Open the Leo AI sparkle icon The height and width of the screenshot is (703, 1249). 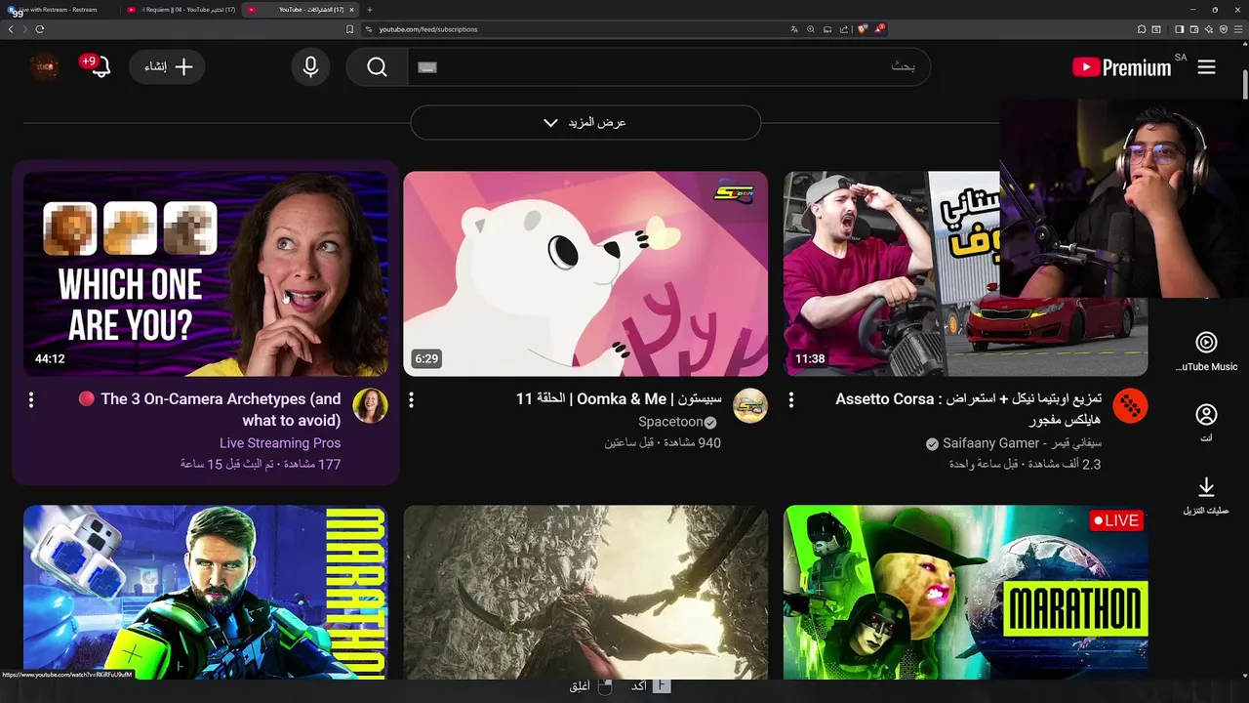tap(1209, 29)
